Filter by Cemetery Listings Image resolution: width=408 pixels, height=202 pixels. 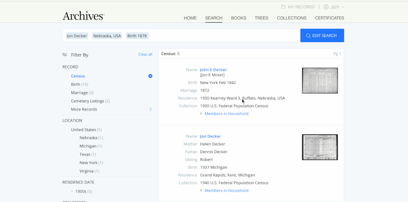(90, 101)
